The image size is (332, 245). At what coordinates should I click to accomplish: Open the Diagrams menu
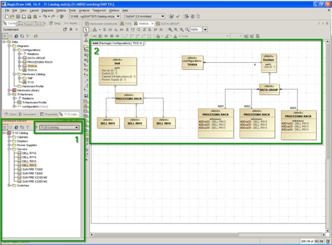[x=47, y=10]
